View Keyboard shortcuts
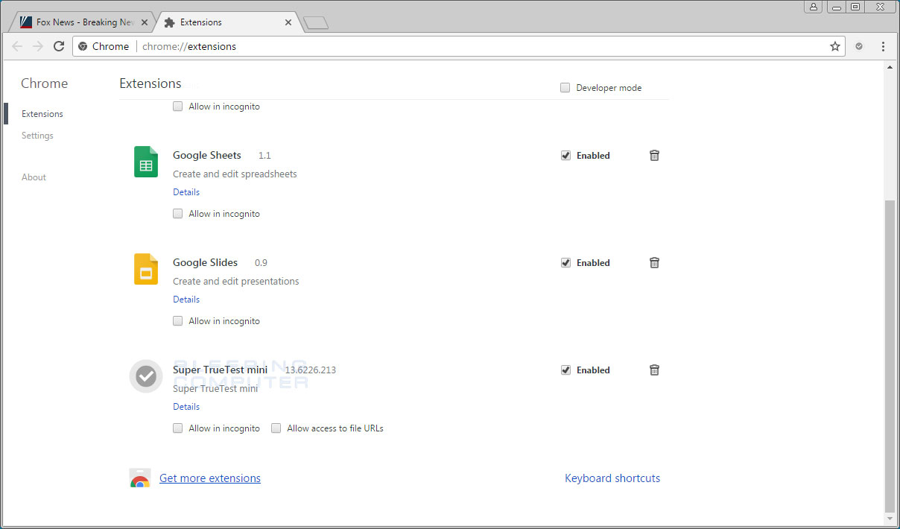This screenshot has height=529, width=900. (612, 478)
